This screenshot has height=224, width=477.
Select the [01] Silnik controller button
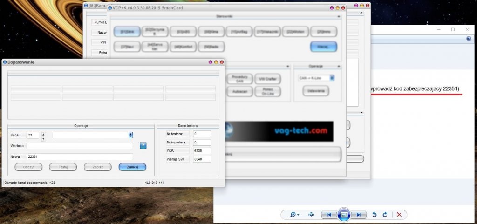click(x=127, y=32)
